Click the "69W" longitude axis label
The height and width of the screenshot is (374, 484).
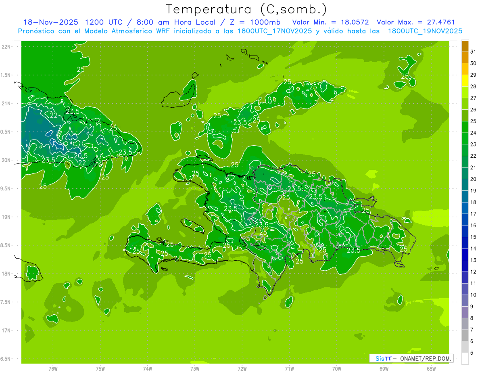click(x=384, y=369)
